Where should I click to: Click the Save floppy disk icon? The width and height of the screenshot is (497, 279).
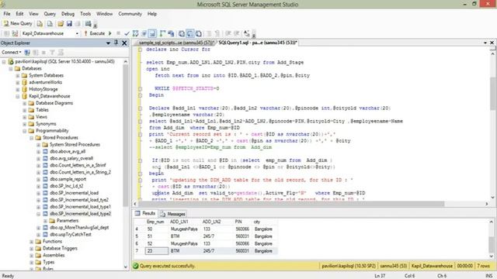tap(69, 24)
